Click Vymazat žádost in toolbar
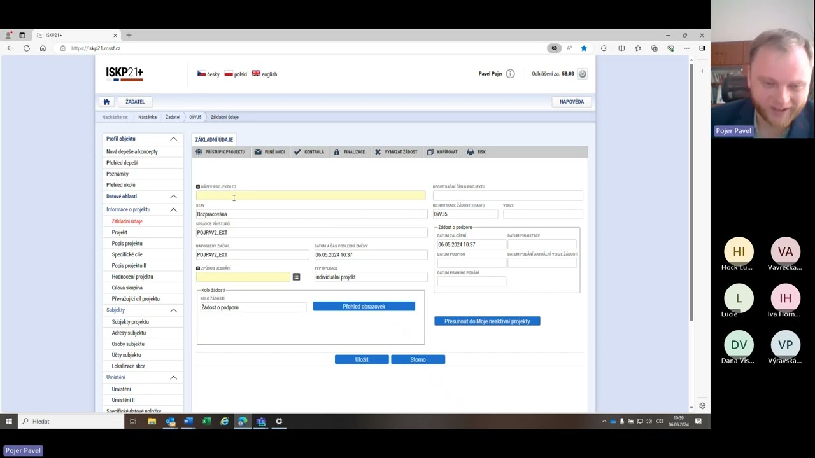The width and height of the screenshot is (815, 458). [x=396, y=152]
